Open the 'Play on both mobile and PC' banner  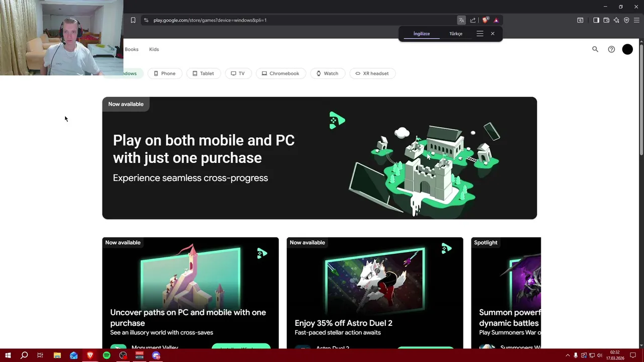point(319,158)
